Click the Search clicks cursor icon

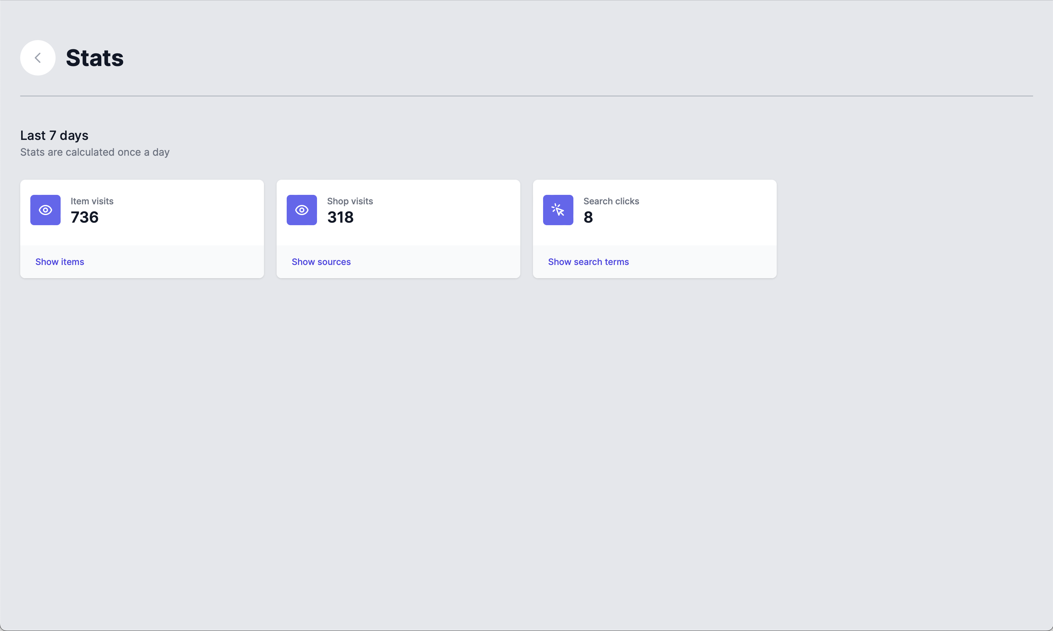pyautogui.click(x=558, y=210)
